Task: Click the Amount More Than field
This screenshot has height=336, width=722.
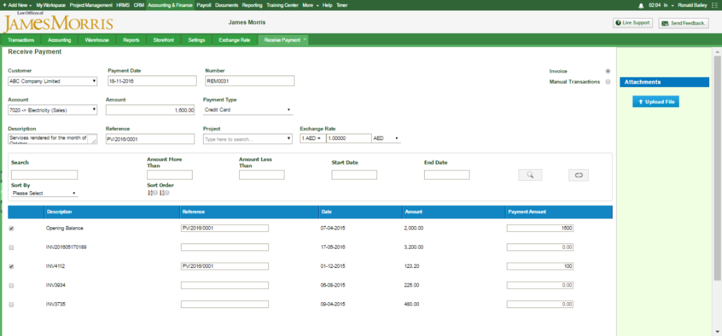Action: pyautogui.click(x=170, y=175)
